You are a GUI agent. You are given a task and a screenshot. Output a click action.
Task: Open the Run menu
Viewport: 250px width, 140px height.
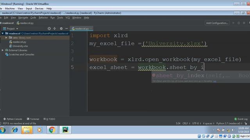52,17
